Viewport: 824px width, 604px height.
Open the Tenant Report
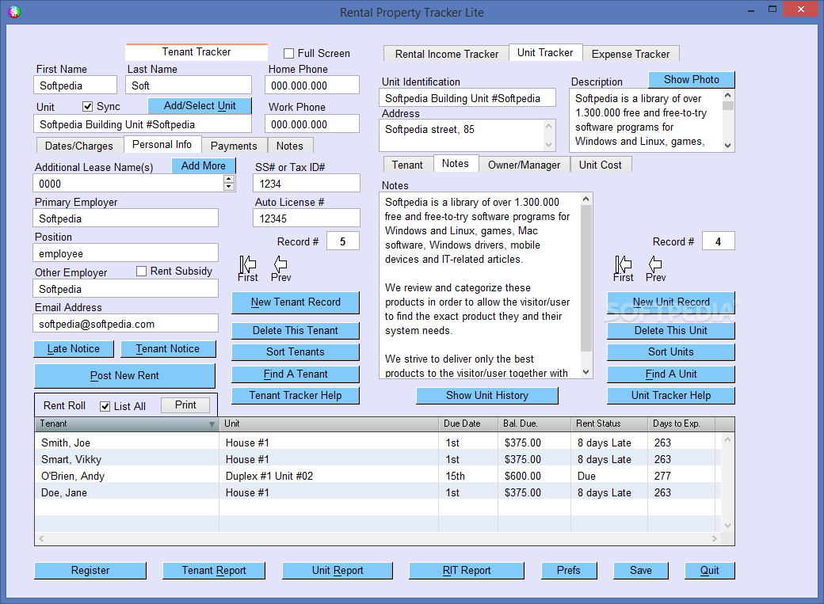pyautogui.click(x=214, y=571)
